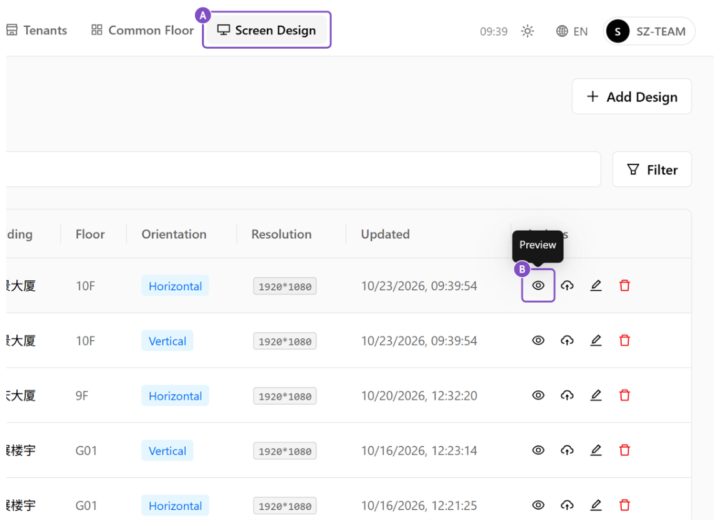The width and height of the screenshot is (720, 526).
Task: Click the upload cloud icon for 10F Horizontal
Action: [567, 286]
